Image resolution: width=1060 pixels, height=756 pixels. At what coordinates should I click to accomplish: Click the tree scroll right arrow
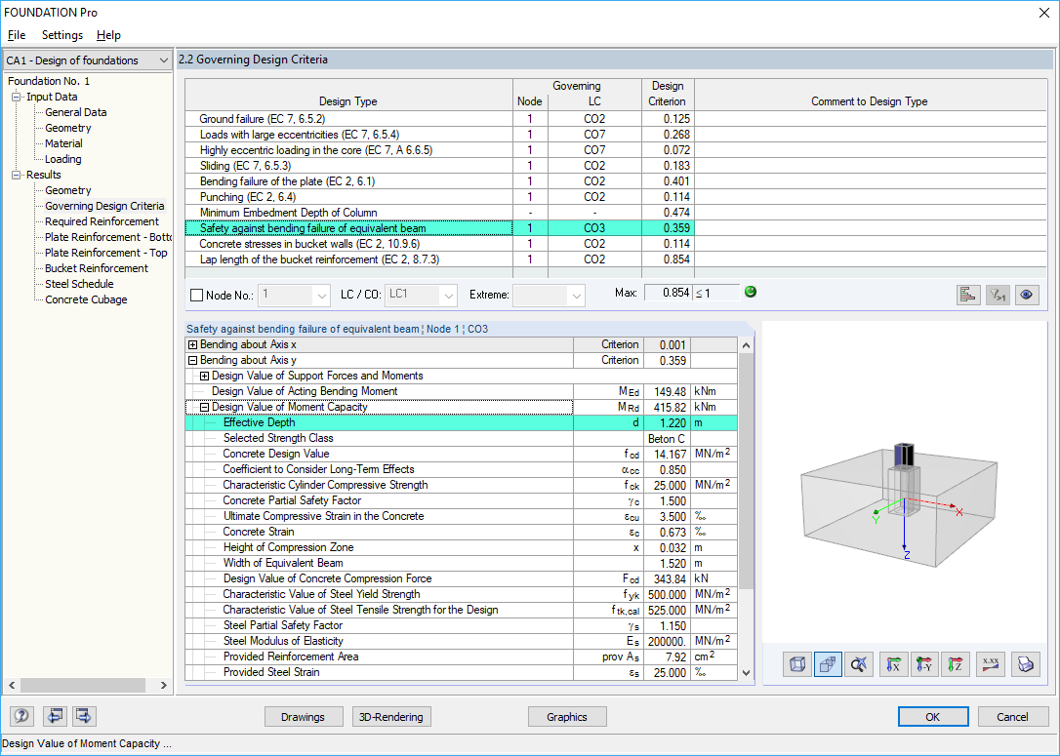[164, 685]
